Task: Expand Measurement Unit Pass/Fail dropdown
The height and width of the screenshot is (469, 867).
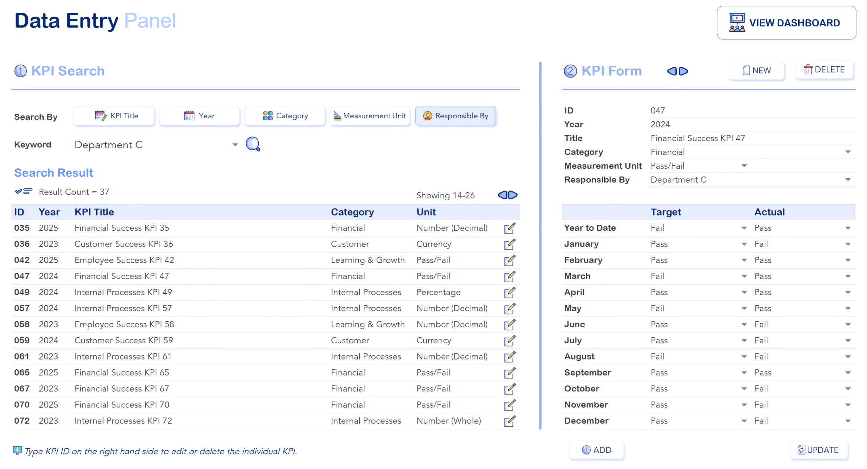Action: coord(744,166)
